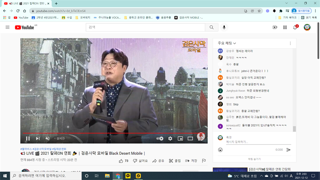Reload the page
The width and height of the screenshot is (320, 180).
pos(18,11)
